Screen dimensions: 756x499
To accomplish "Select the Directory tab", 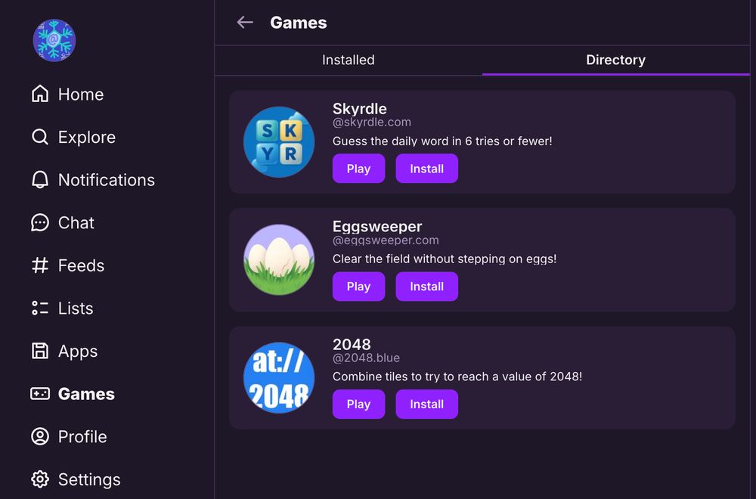I will (x=615, y=60).
